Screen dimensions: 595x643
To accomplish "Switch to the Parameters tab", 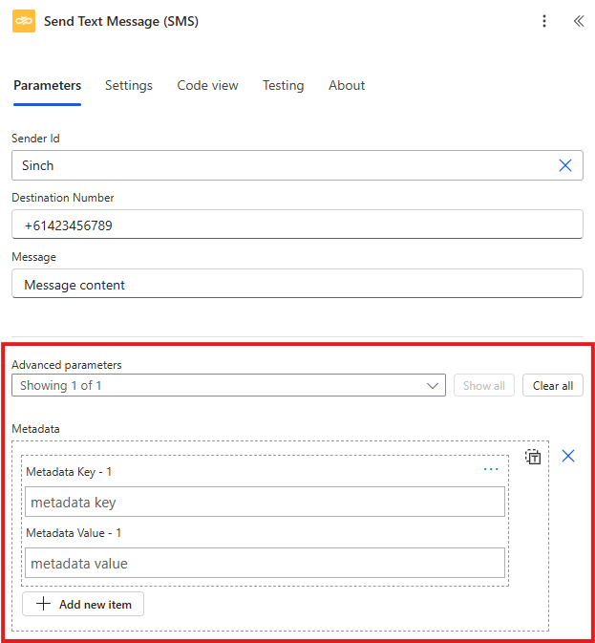I will [47, 85].
